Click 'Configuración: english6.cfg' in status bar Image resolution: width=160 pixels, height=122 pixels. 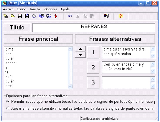point(99,119)
